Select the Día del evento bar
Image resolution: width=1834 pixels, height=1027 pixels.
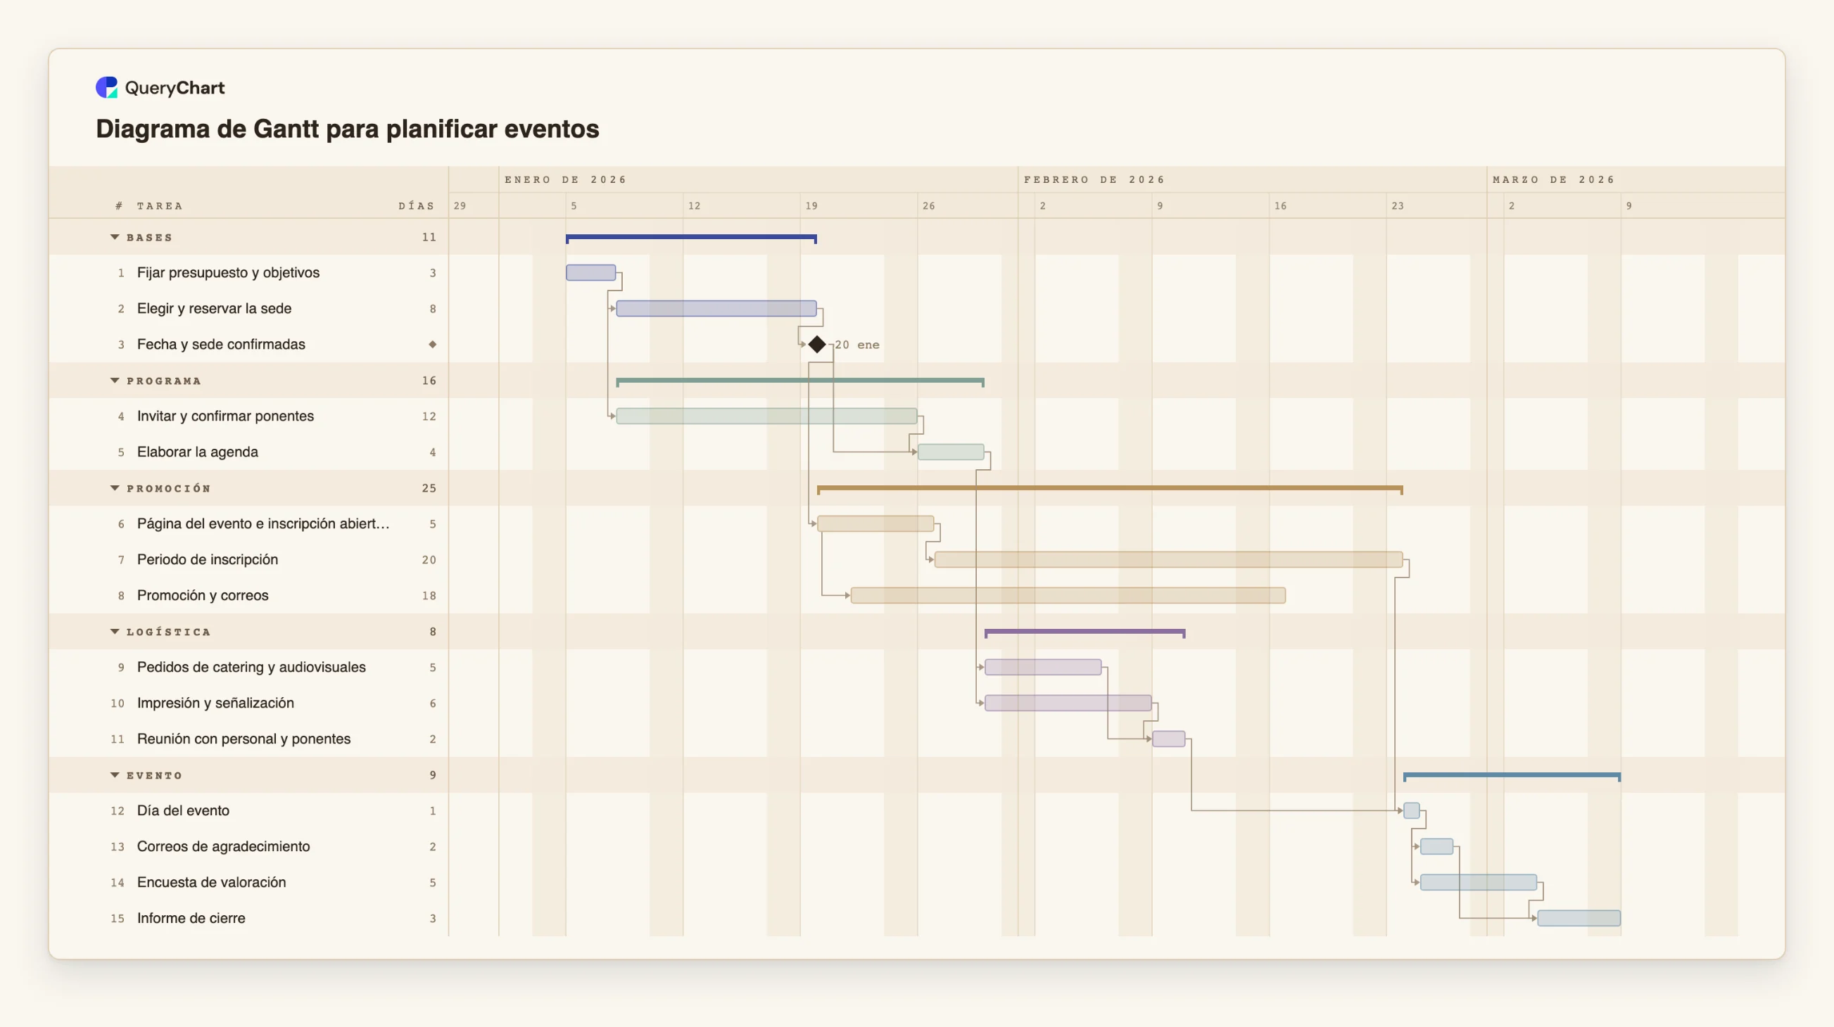(1411, 810)
